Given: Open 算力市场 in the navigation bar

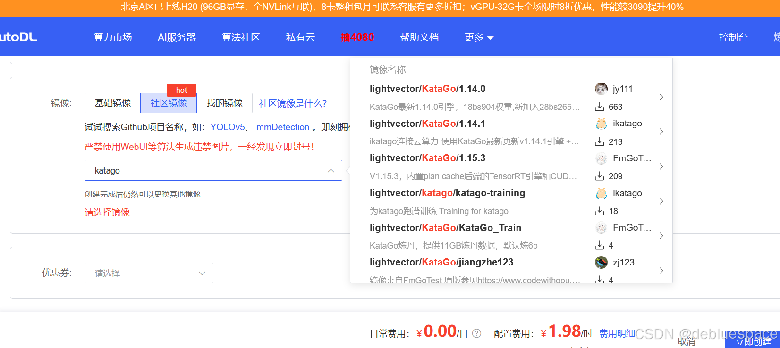Looking at the screenshot, I should [x=112, y=37].
